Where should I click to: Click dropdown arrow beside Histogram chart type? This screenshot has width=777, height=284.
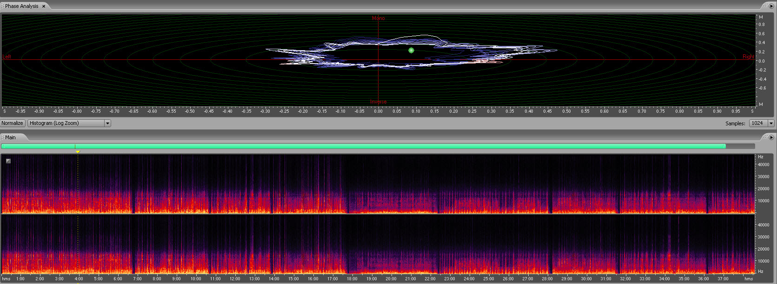coord(107,123)
